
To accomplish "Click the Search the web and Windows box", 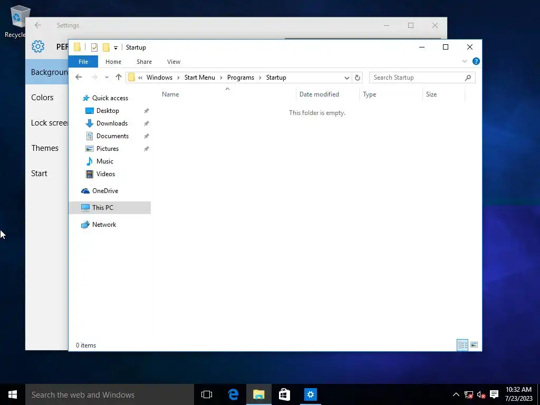I will pyautogui.click(x=110, y=394).
